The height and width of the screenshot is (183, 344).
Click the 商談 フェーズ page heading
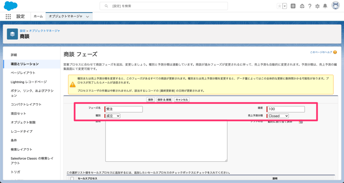[x=80, y=54]
